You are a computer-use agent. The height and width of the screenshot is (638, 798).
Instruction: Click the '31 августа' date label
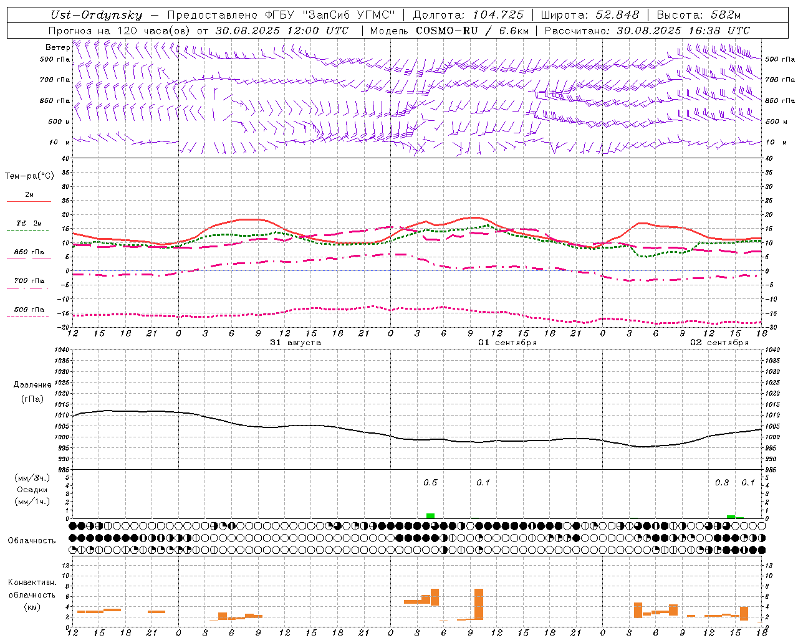pos(296,343)
